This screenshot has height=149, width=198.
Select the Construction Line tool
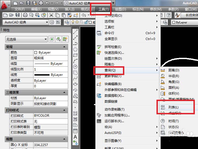coord(75,38)
